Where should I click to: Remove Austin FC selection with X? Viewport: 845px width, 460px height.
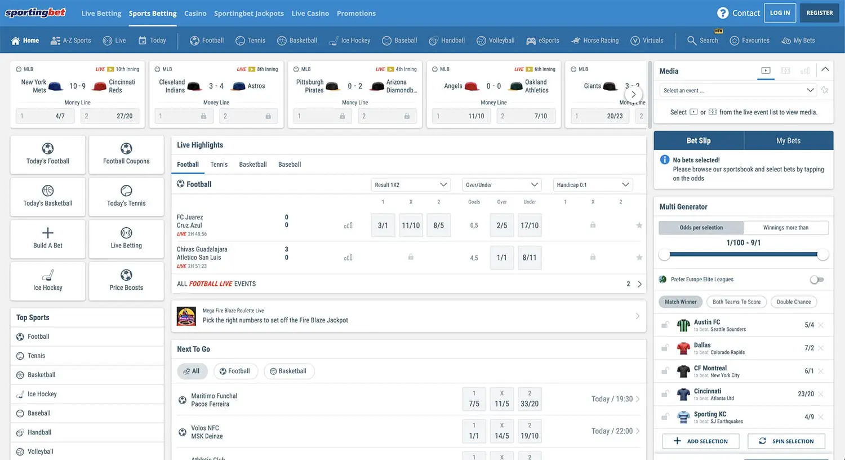coord(821,325)
